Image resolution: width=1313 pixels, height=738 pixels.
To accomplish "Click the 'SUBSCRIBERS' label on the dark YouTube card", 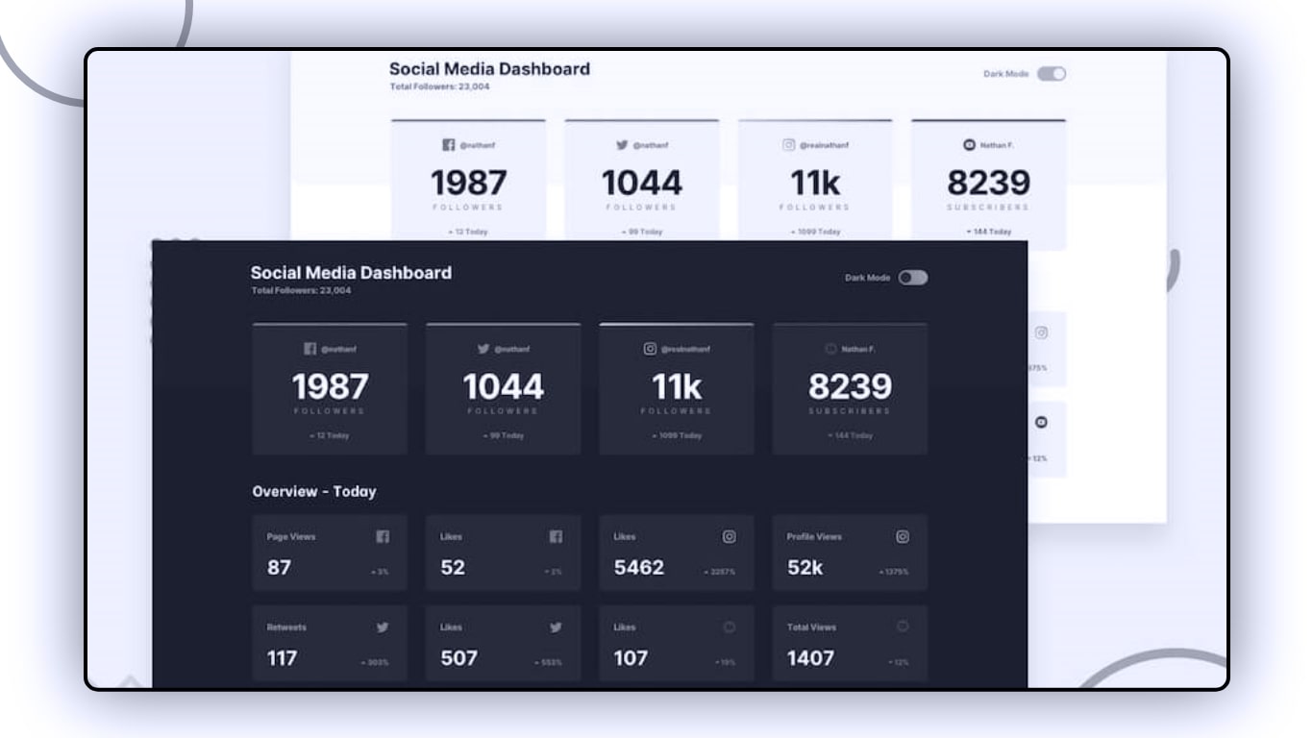I will (851, 411).
